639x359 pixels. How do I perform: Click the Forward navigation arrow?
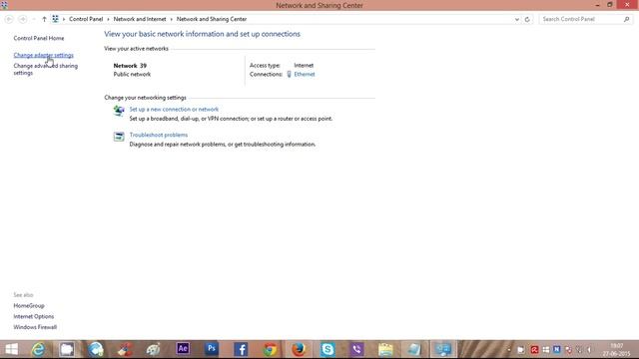pyautogui.click(x=23, y=19)
